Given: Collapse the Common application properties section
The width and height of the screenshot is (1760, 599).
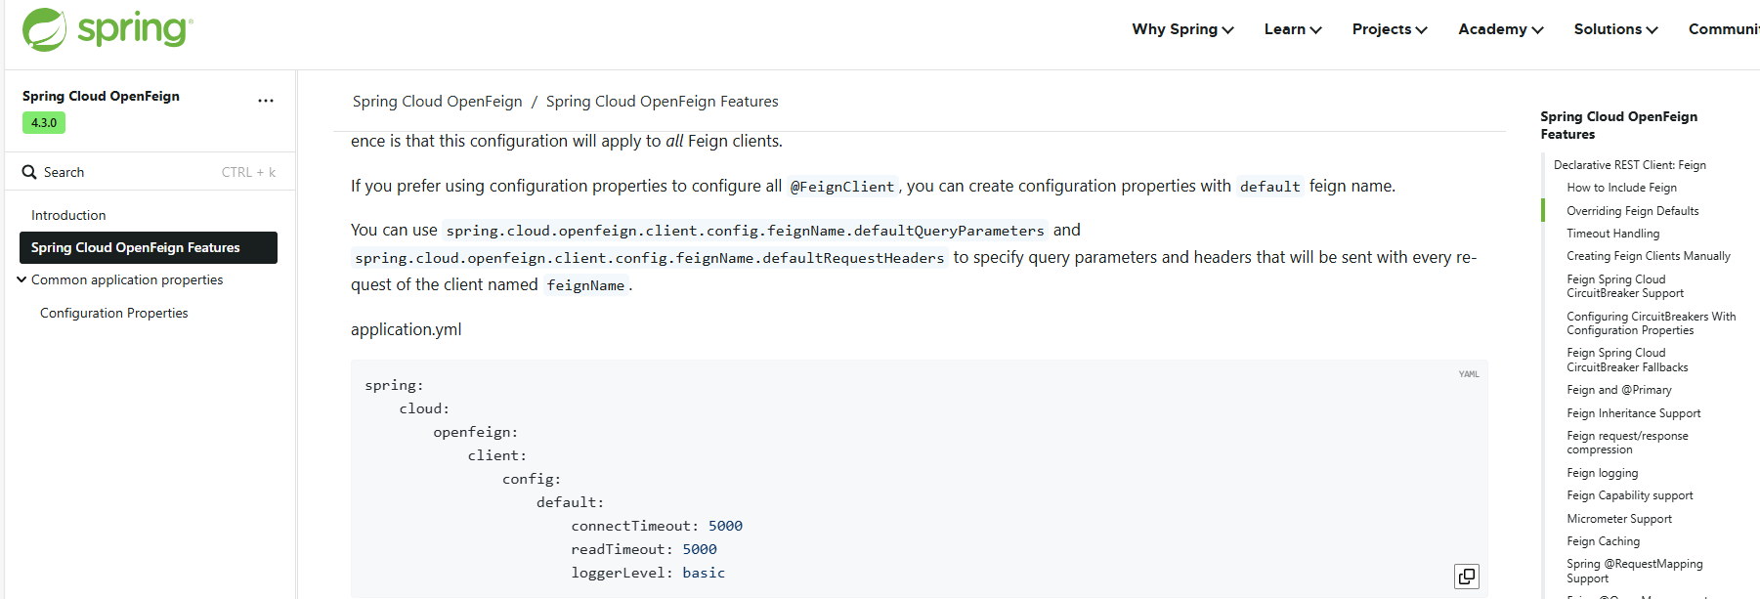Looking at the screenshot, I should pyautogui.click(x=21, y=280).
